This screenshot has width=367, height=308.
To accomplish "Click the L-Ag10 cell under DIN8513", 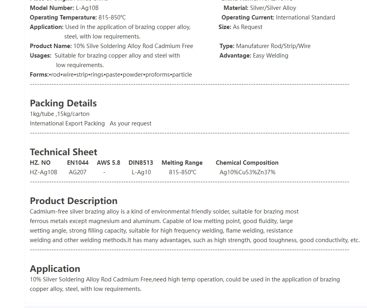I will [x=141, y=172].
